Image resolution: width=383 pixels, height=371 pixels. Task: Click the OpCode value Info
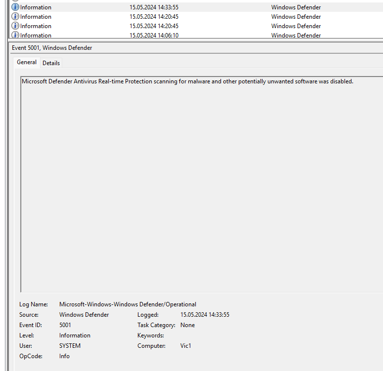point(64,356)
